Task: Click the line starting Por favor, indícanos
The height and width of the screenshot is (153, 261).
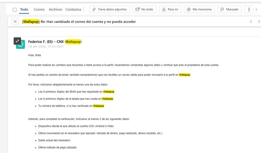Action: click(x=68, y=85)
